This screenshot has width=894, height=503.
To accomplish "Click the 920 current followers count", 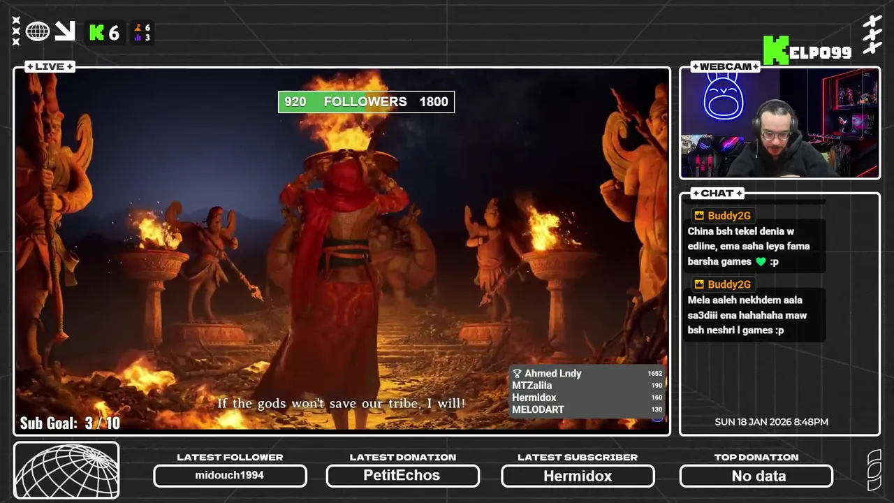I will 295,102.
